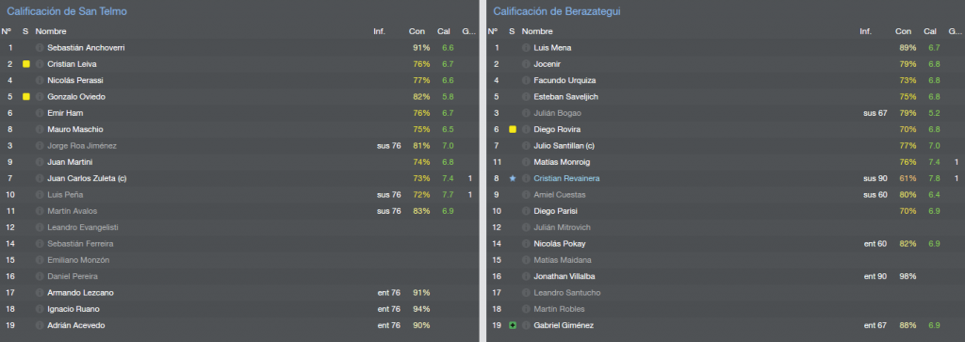
Task: Click info icon beside Luis Mena
Action: [526, 47]
